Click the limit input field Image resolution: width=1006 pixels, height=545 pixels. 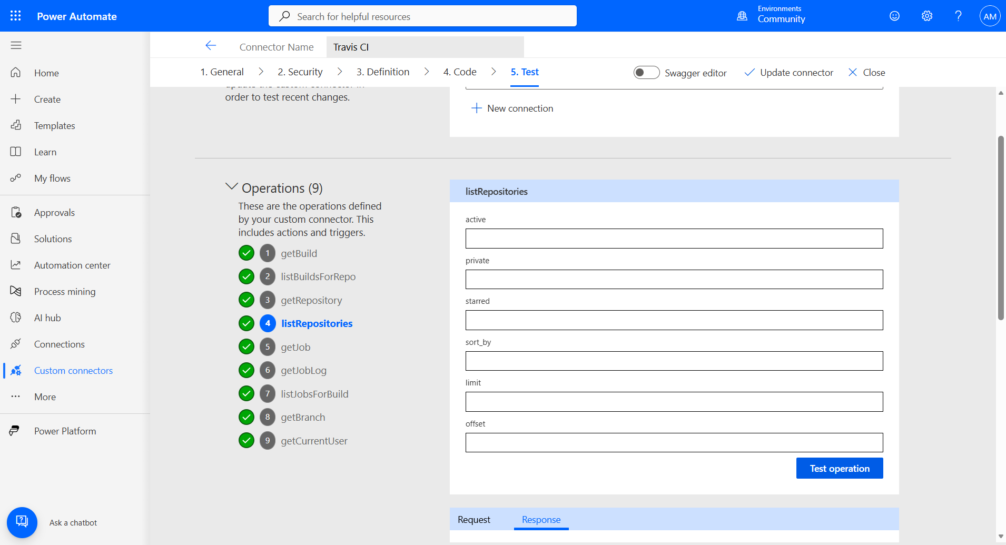point(674,402)
